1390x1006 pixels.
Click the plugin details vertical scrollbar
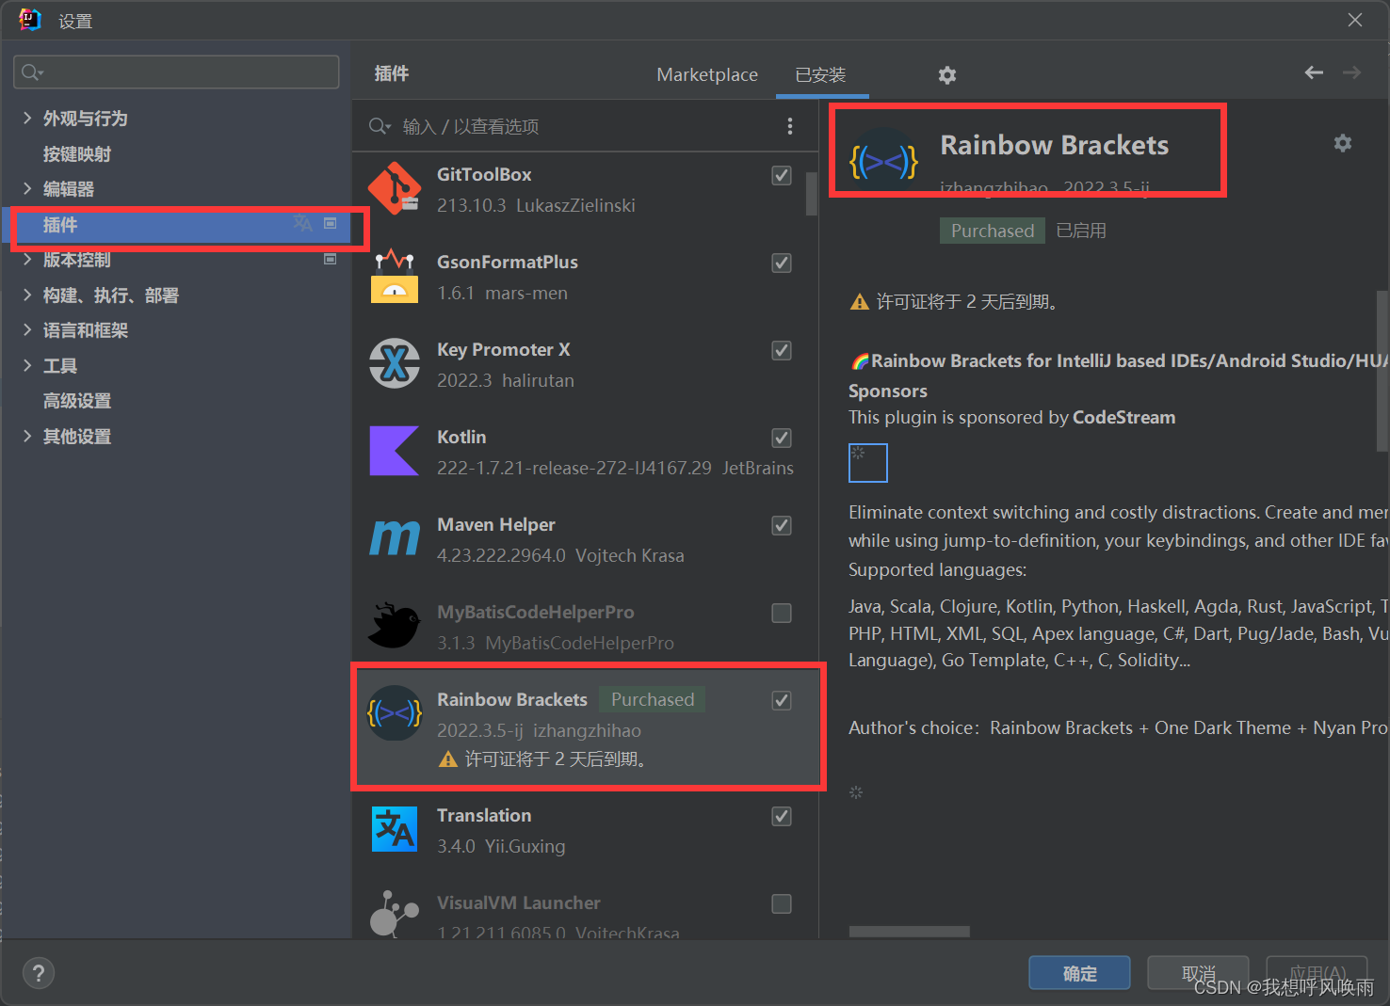point(1382,372)
